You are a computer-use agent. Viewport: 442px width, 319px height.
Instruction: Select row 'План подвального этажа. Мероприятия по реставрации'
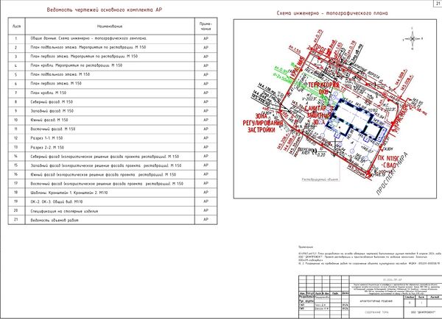coord(113,48)
